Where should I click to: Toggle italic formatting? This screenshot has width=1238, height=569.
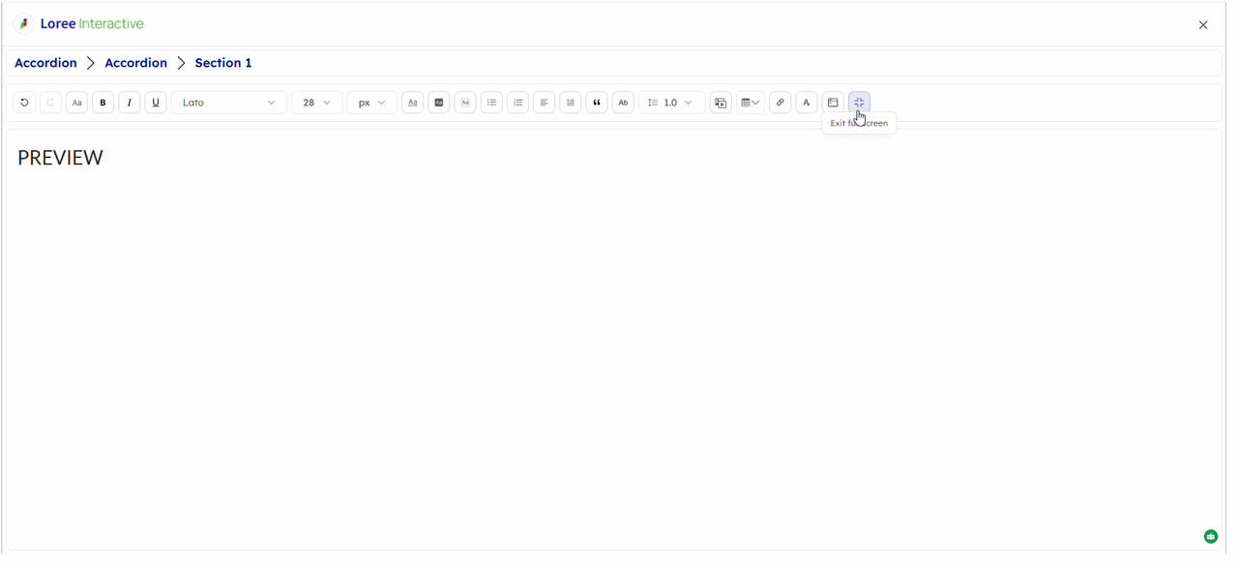coord(129,103)
